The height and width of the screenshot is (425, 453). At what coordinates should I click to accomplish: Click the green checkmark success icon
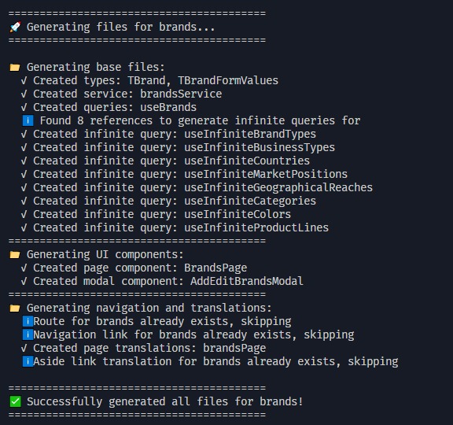(15, 401)
